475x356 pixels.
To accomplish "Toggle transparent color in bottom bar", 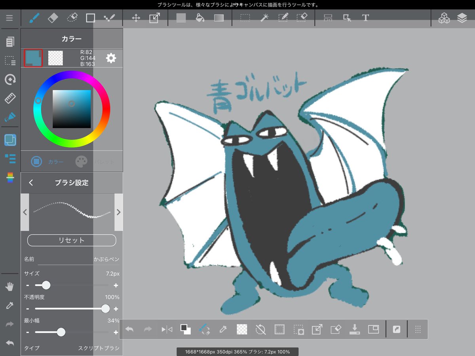I will [242, 329].
